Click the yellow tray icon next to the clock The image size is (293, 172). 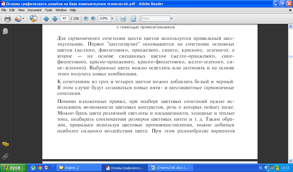point(277,168)
